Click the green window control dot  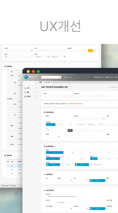[38, 72]
